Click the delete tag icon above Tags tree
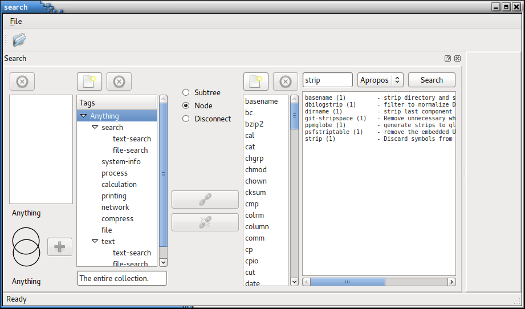 pos(119,82)
